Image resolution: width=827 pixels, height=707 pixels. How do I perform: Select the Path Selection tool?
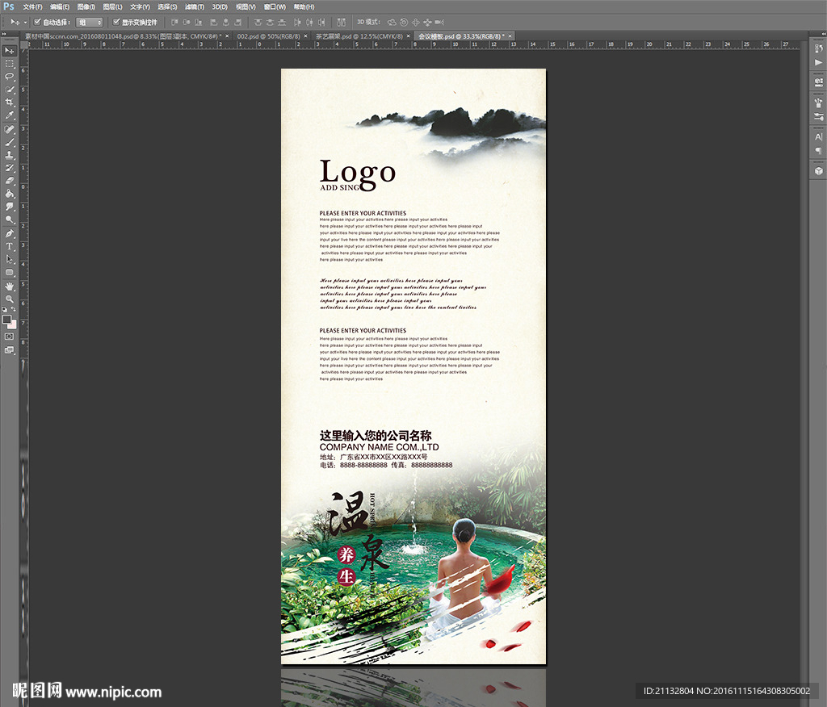coord(10,259)
